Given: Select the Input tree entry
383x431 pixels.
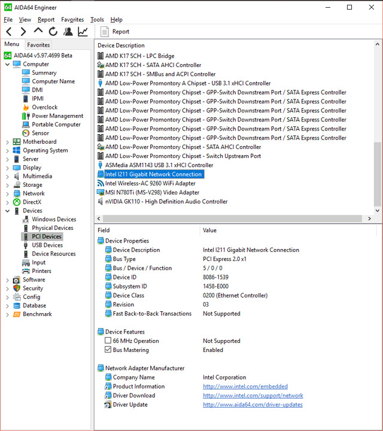Looking at the screenshot, I should click(x=38, y=262).
